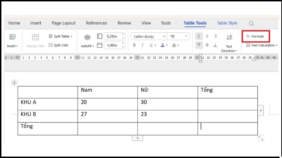Screen dimensions: 282x158
Task: Open the AutoFit options
Action: pos(87,46)
